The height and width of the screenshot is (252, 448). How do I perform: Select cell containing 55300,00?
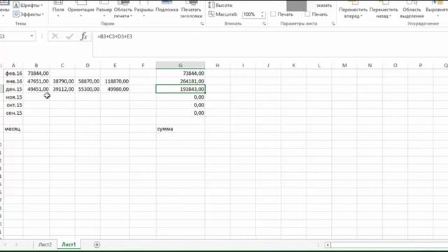click(x=87, y=90)
